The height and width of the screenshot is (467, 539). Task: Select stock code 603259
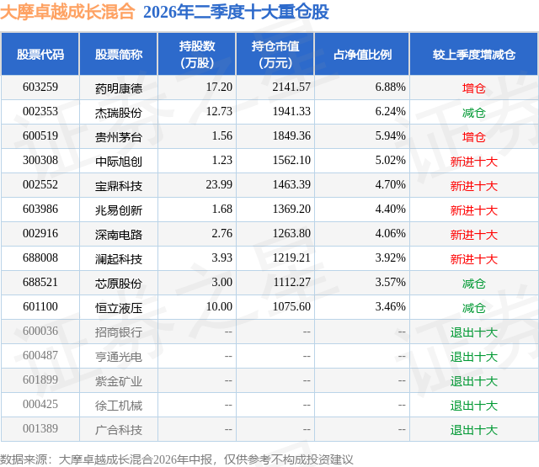pos(40,87)
